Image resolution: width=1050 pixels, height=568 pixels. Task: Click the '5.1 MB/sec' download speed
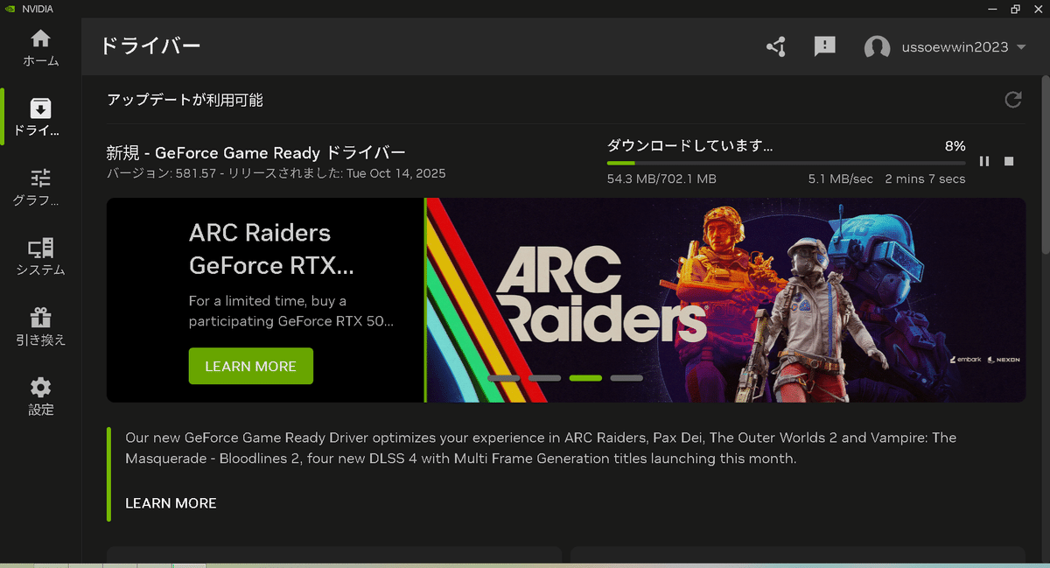[x=841, y=179]
